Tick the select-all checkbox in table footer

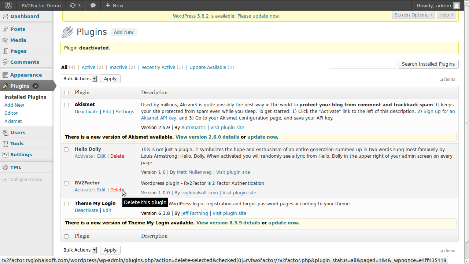[x=66, y=236]
